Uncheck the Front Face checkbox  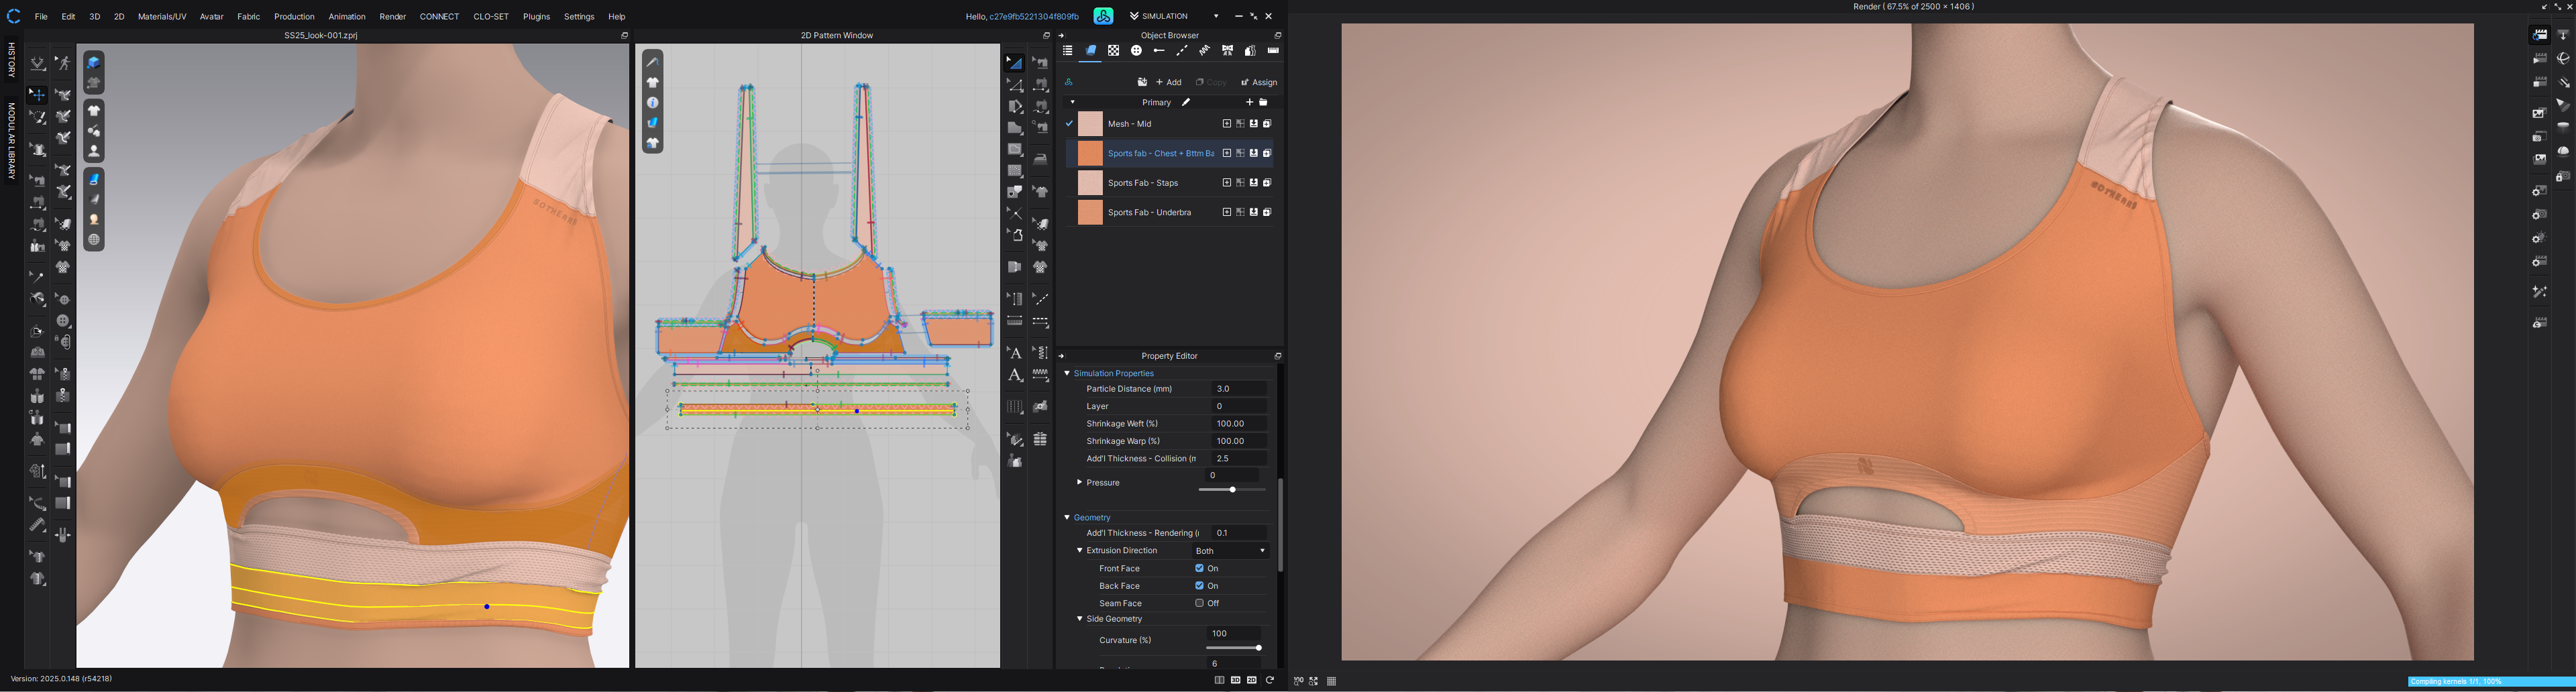pyautogui.click(x=1199, y=568)
